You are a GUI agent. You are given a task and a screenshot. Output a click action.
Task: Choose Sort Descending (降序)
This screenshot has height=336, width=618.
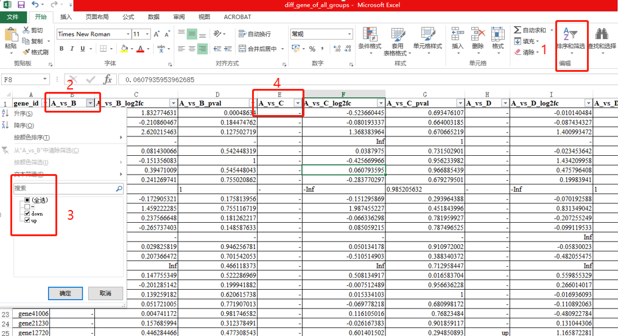pos(64,125)
